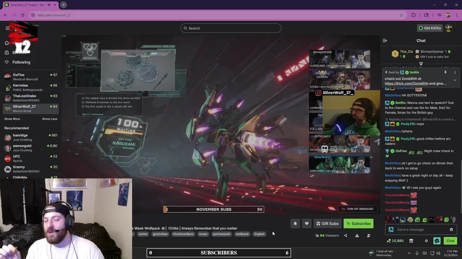
Task: Open the hamburger sidebar menu
Action: [7, 28]
